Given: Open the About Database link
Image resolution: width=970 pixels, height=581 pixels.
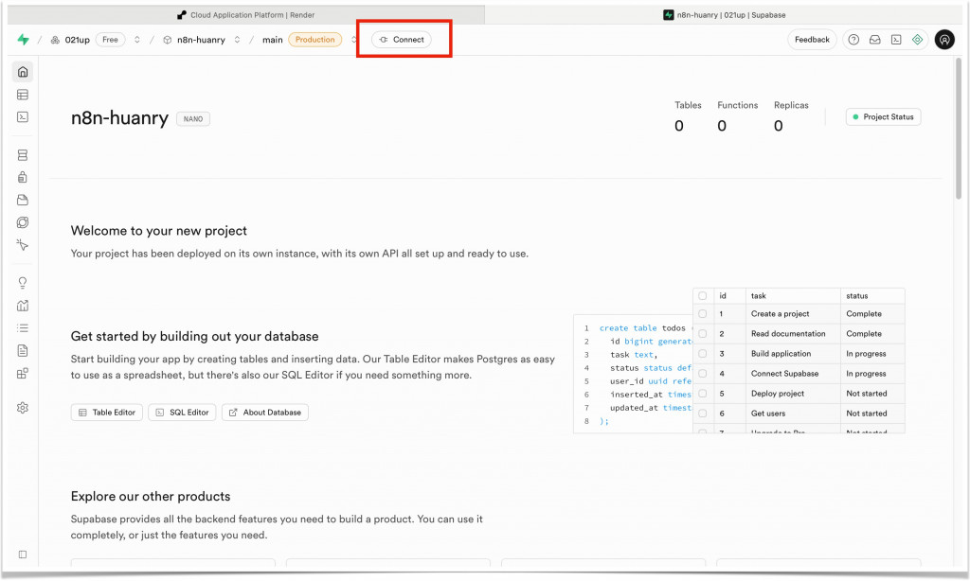Looking at the screenshot, I should 265,413.
